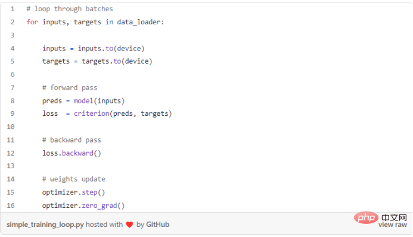Select line number 4
Screen dimensions: 413x237
point(13,48)
